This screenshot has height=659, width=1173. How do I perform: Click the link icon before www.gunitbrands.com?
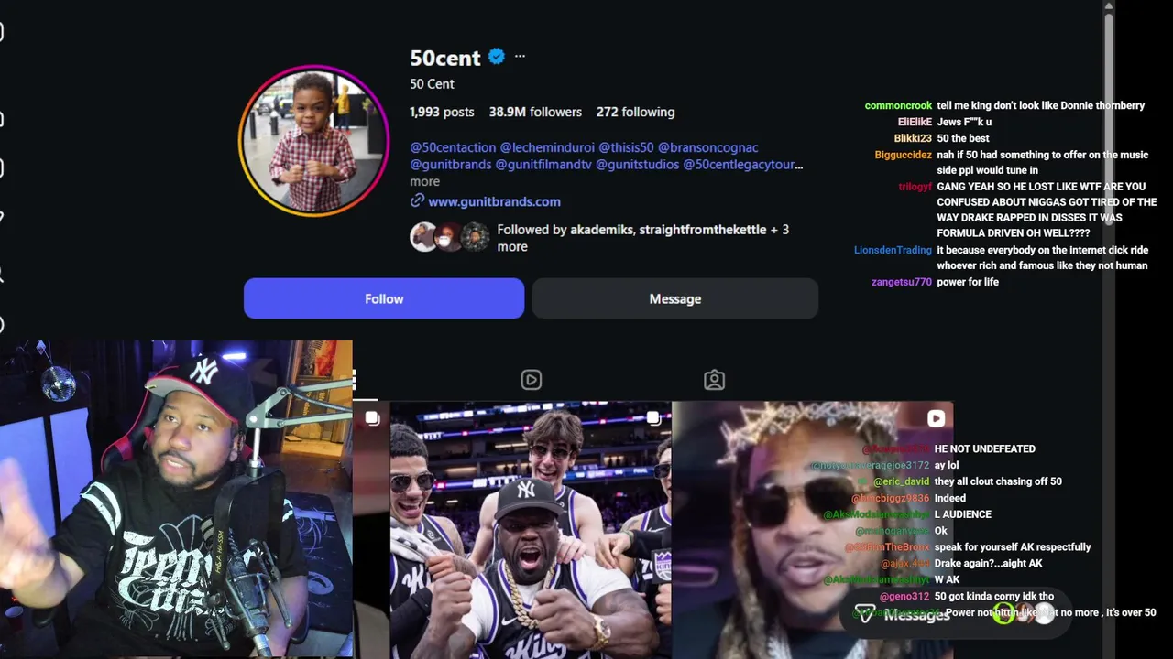tap(417, 200)
